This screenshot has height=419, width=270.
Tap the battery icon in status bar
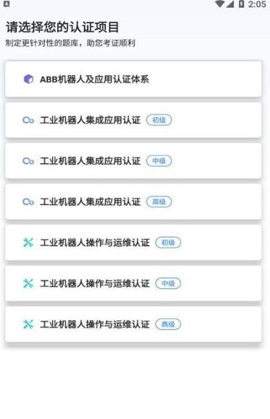tap(242, 4)
